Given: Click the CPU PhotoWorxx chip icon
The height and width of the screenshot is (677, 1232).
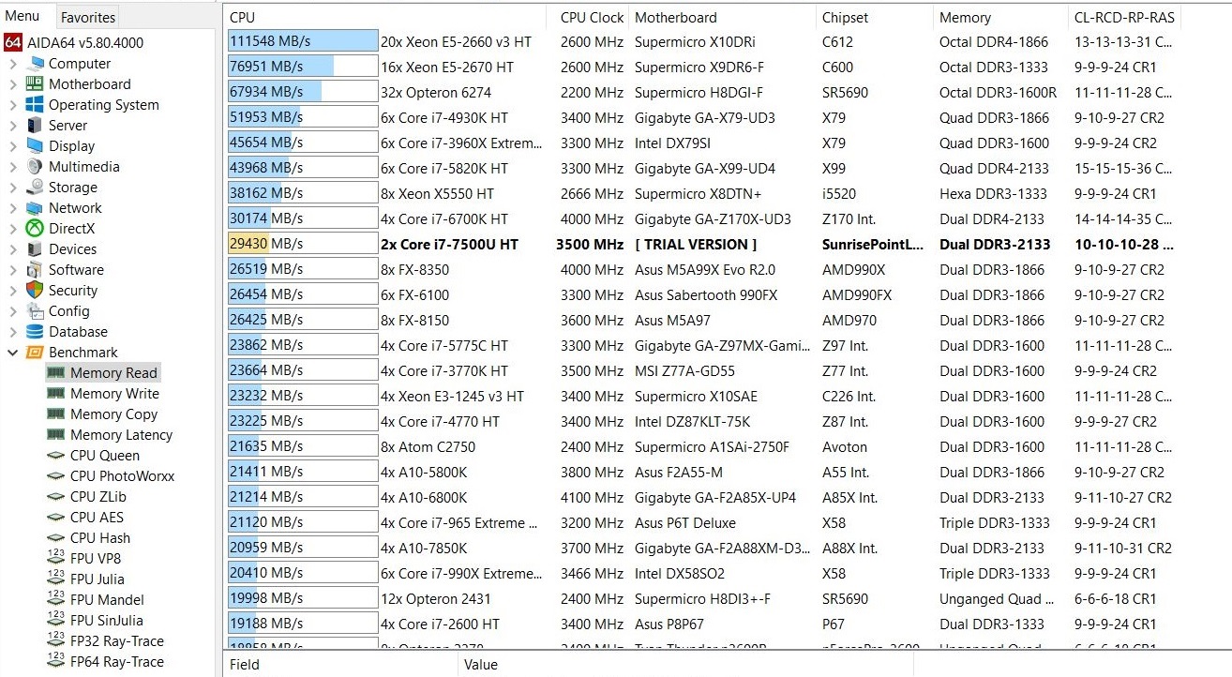Looking at the screenshot, I should tap(56, 476).
